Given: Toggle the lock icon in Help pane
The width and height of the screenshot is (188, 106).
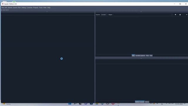Looking at the screenshot, I should pyautogui.click(x=180, y=15).
